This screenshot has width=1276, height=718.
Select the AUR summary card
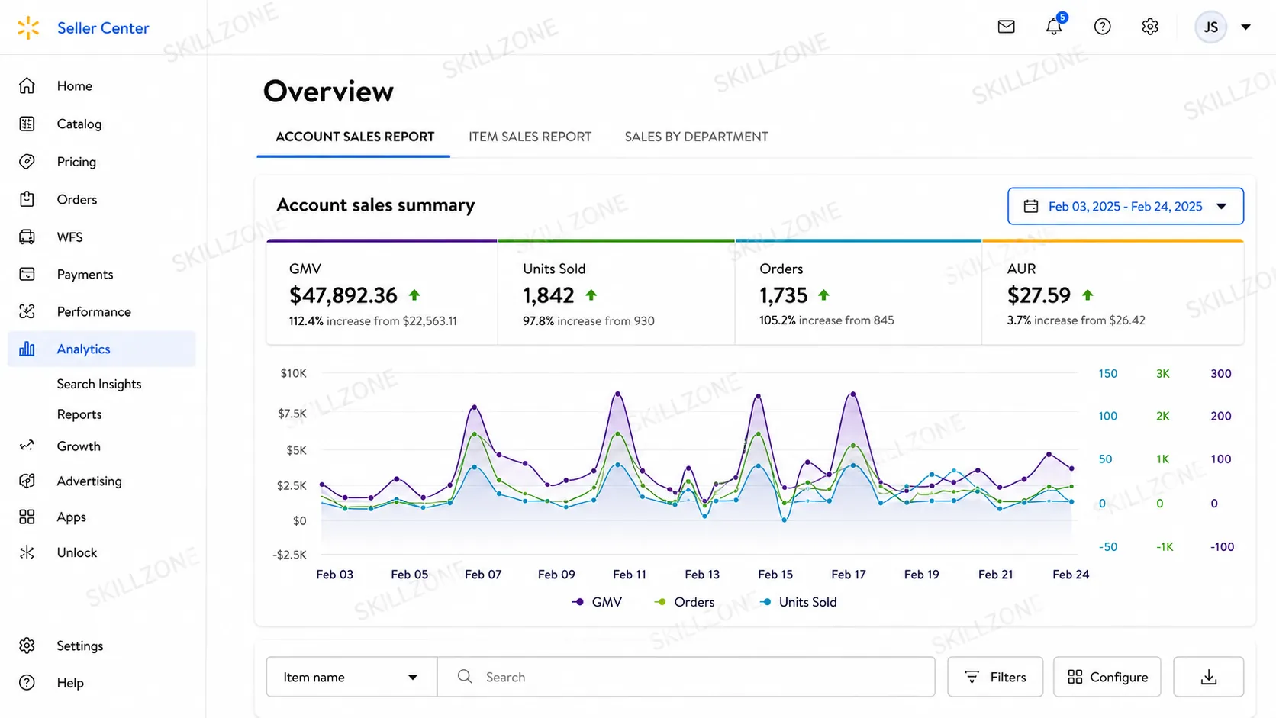(1113, 292)
